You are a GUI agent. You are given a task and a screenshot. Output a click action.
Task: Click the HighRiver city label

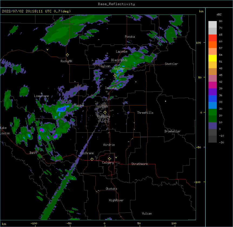tap(116, 200)
